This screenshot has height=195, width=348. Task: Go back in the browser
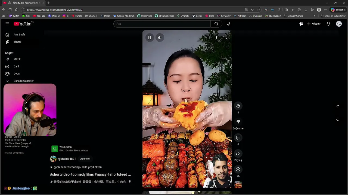pos(4,10)
